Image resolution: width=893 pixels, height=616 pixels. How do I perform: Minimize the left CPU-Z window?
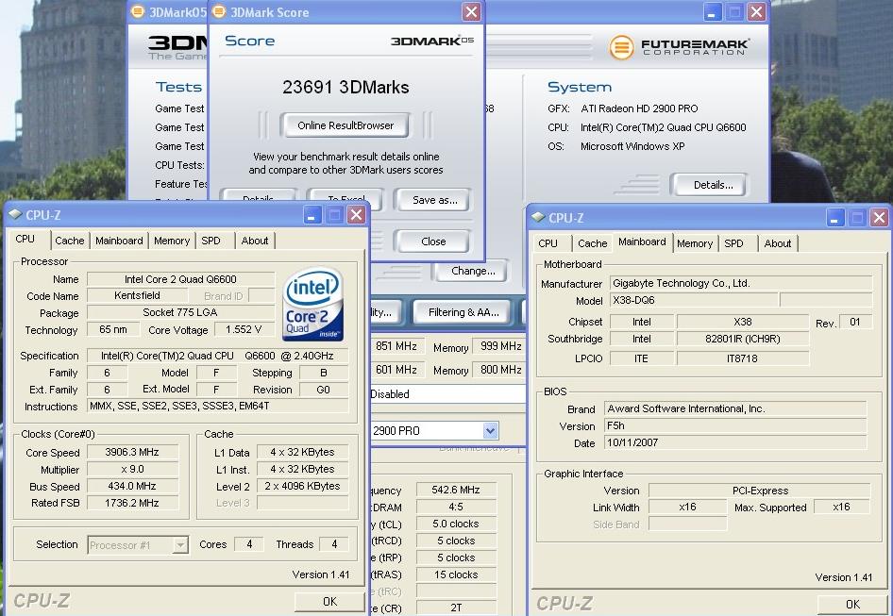pos(312,215)
